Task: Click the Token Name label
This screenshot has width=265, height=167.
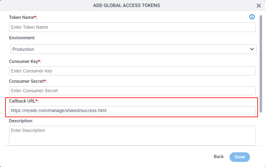Action: (x=23, y=17)
